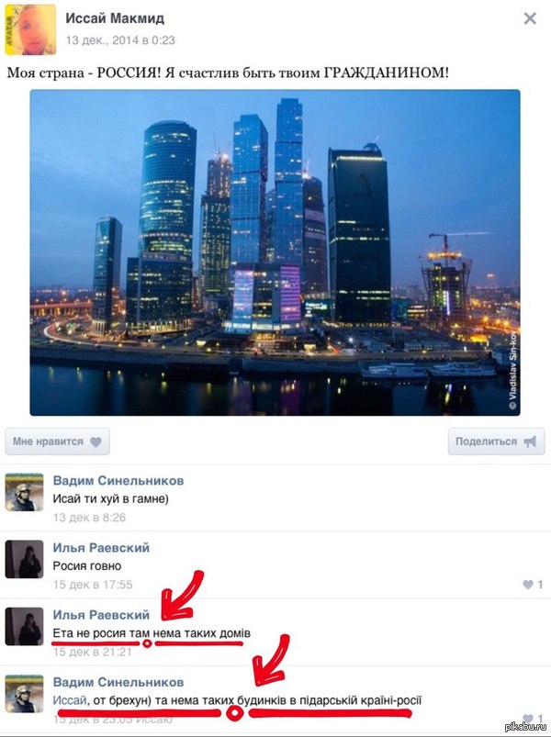Open soldier avatar on last comment
This screenshot has width=551, height=737.
(24, 694)
